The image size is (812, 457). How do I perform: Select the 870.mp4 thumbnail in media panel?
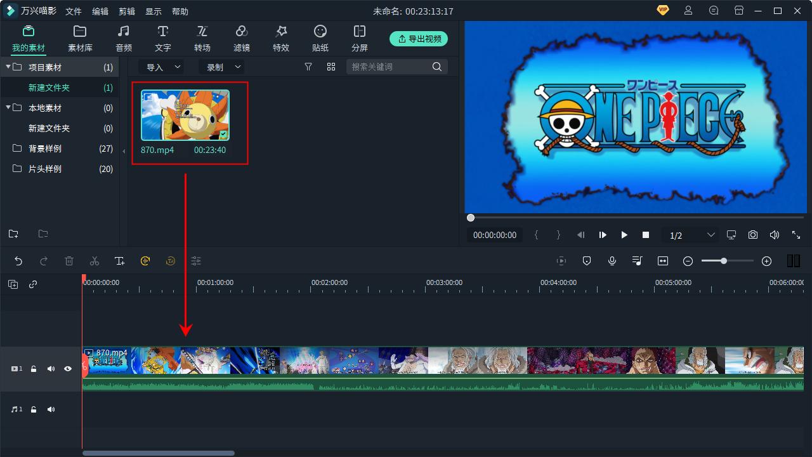184,114
